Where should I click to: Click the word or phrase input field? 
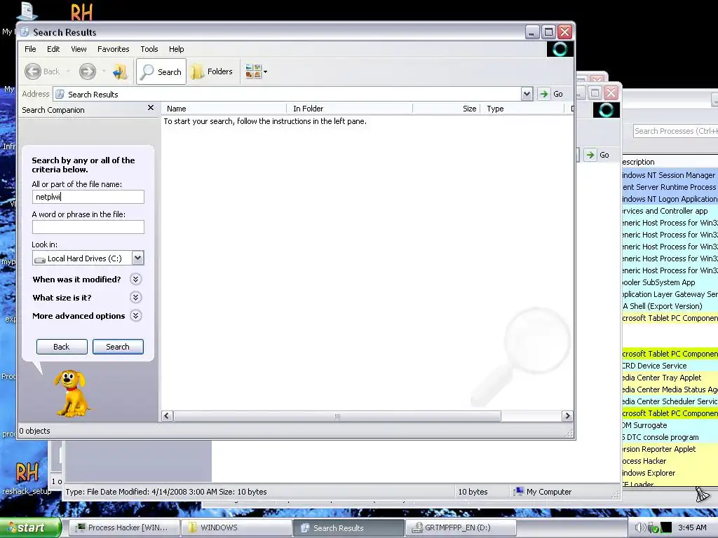point(88,227)
